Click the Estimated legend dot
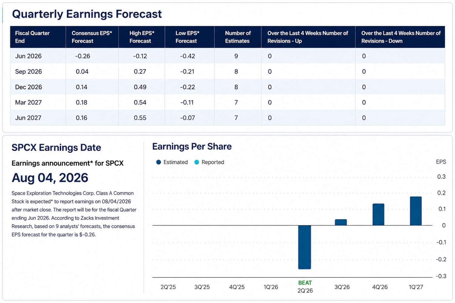Image resolution: width=455 pixels, height=303 pixels. pyautogui.click(x=158, y=162)
